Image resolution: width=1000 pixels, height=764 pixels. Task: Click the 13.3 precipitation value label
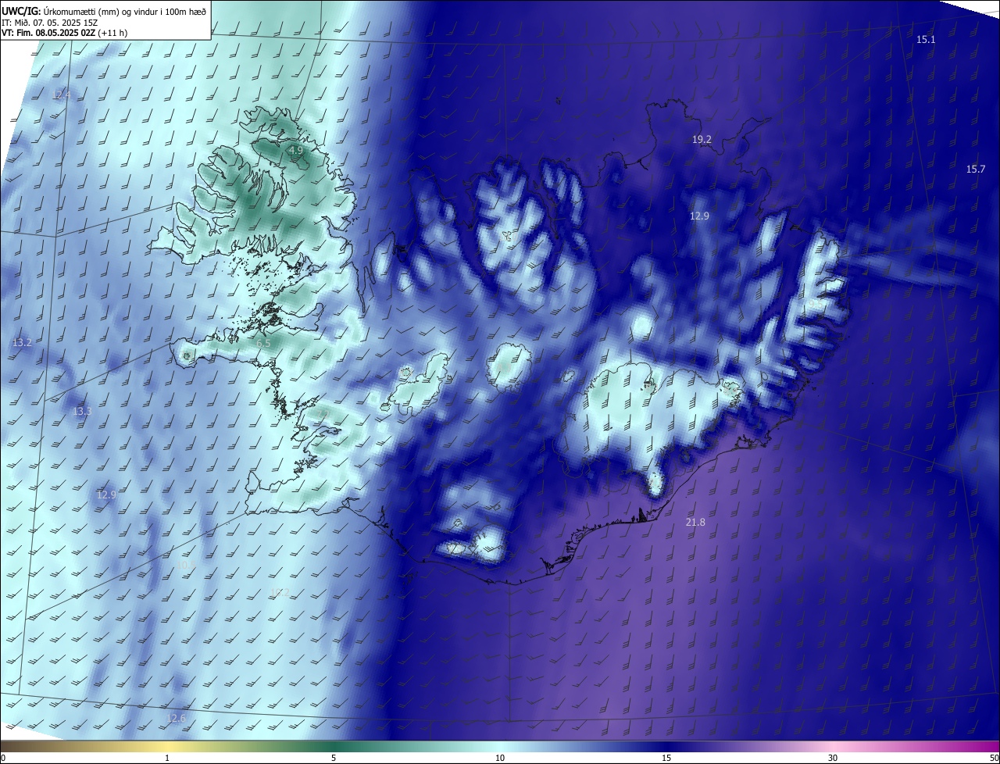click(x=82, y=411)
